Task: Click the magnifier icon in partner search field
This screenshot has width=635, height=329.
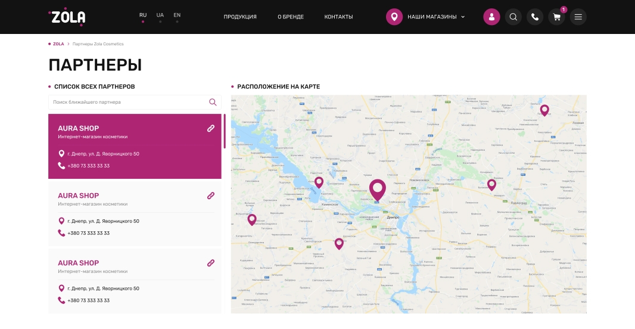Action: pyautogui.click(x=213, y=102)
